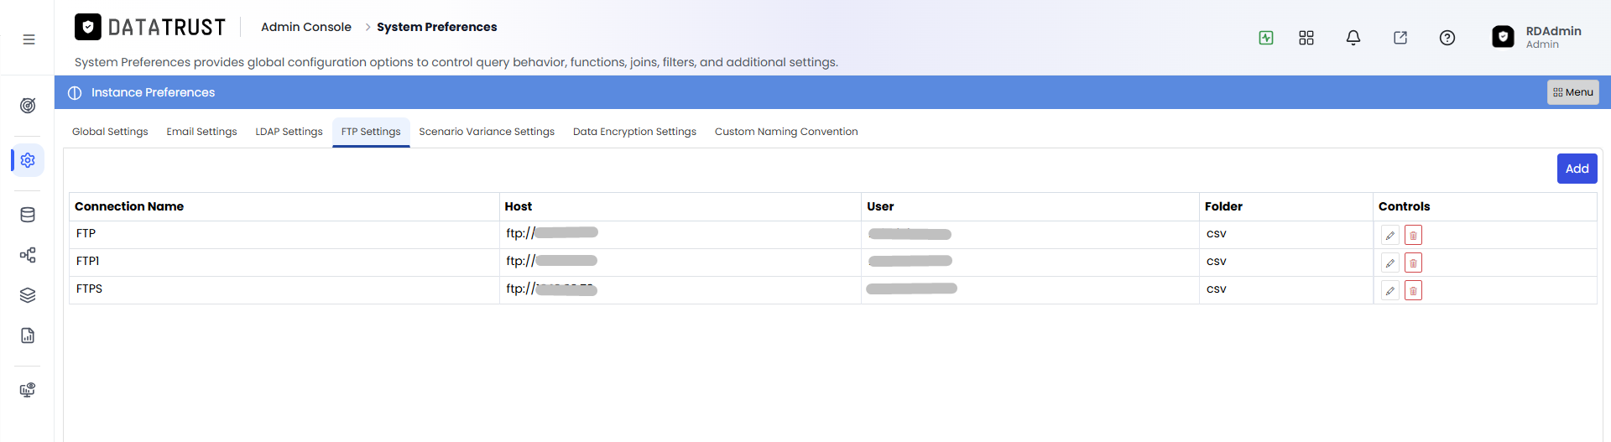View notifications bell
Viewport: 1611px width, 442px height.
1353,38
